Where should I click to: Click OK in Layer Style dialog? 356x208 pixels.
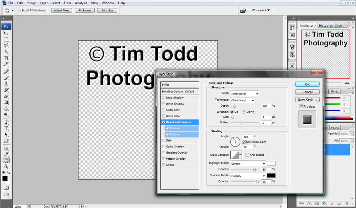tap(308, 84)
